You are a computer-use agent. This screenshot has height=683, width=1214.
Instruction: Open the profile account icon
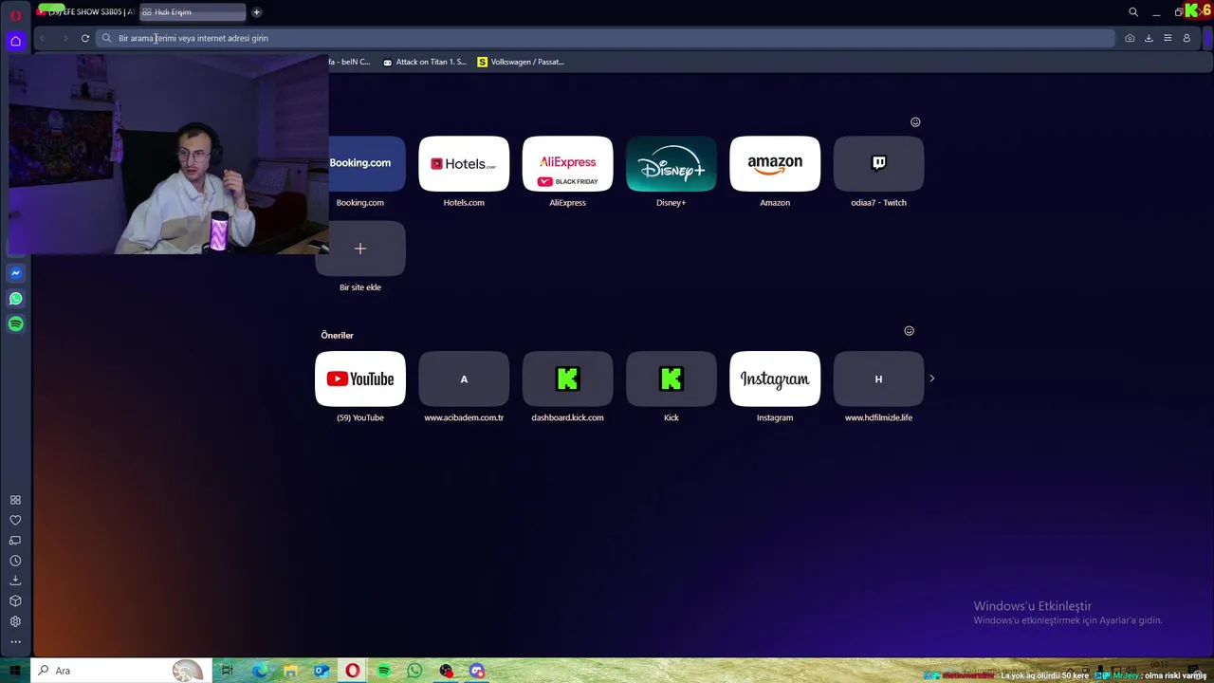(x=1186, y=38)
